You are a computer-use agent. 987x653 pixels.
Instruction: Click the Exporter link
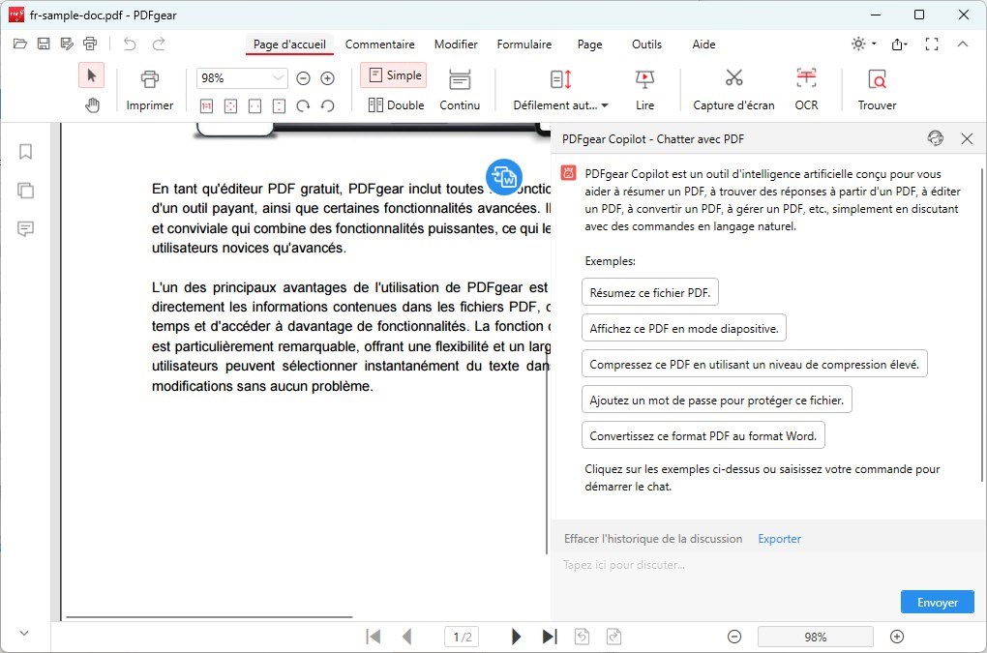point(779,539)
